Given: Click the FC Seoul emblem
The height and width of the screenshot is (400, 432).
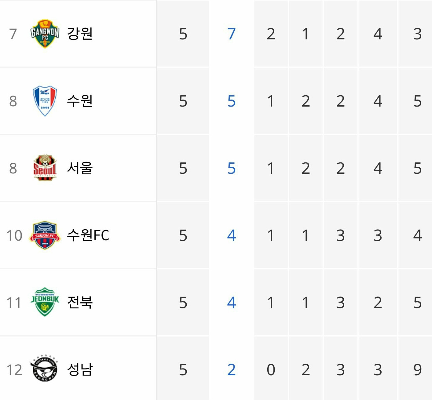Looking at the screenshot, I should click(x=45, y=168).
